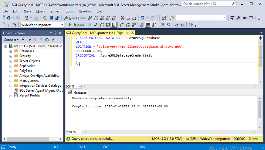This screenshot has width=265, height=150.
Task: Click the New Query button
Action: (x=74, y=18)
